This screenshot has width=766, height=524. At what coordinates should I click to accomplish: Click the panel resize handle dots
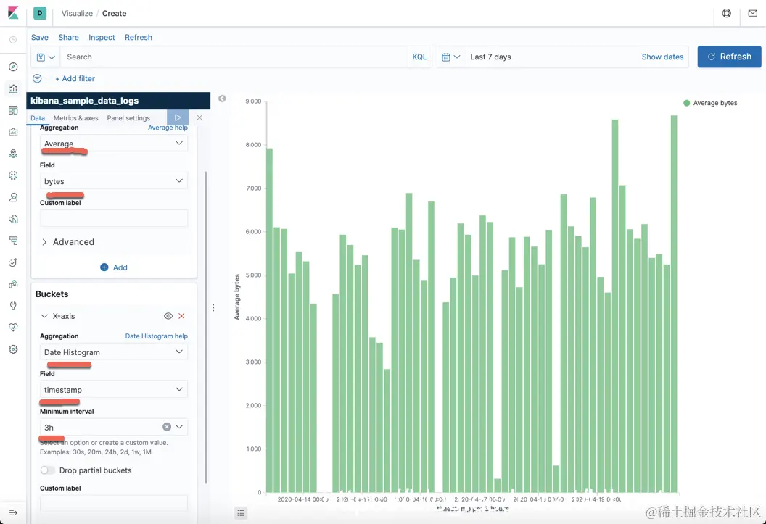tap(213, 307)
